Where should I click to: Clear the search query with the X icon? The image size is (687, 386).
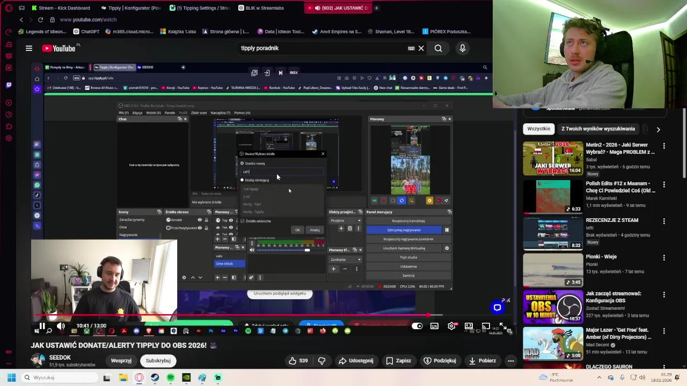pyautogui.click(x=421, y=48)
